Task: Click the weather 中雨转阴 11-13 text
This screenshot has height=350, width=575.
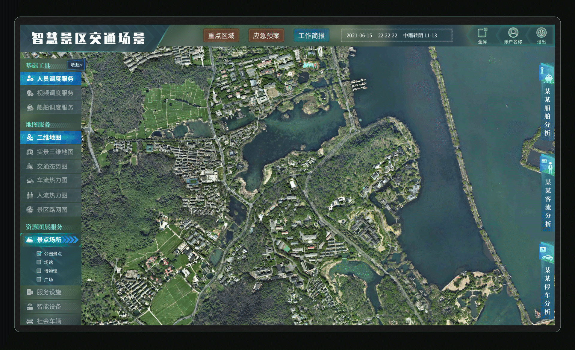Action: (420, 36)
